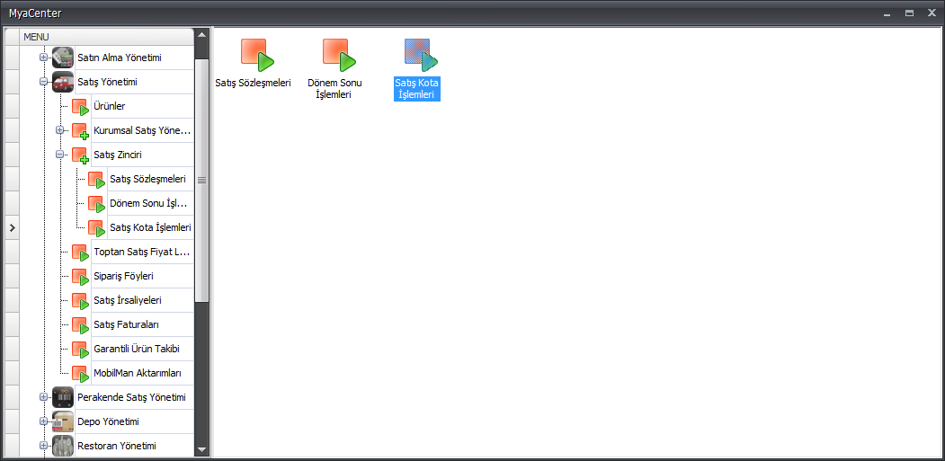This screenshot has height=461, width=945.
Task: Click the row indicator arrow in left margin
Action: click(12, 227)
